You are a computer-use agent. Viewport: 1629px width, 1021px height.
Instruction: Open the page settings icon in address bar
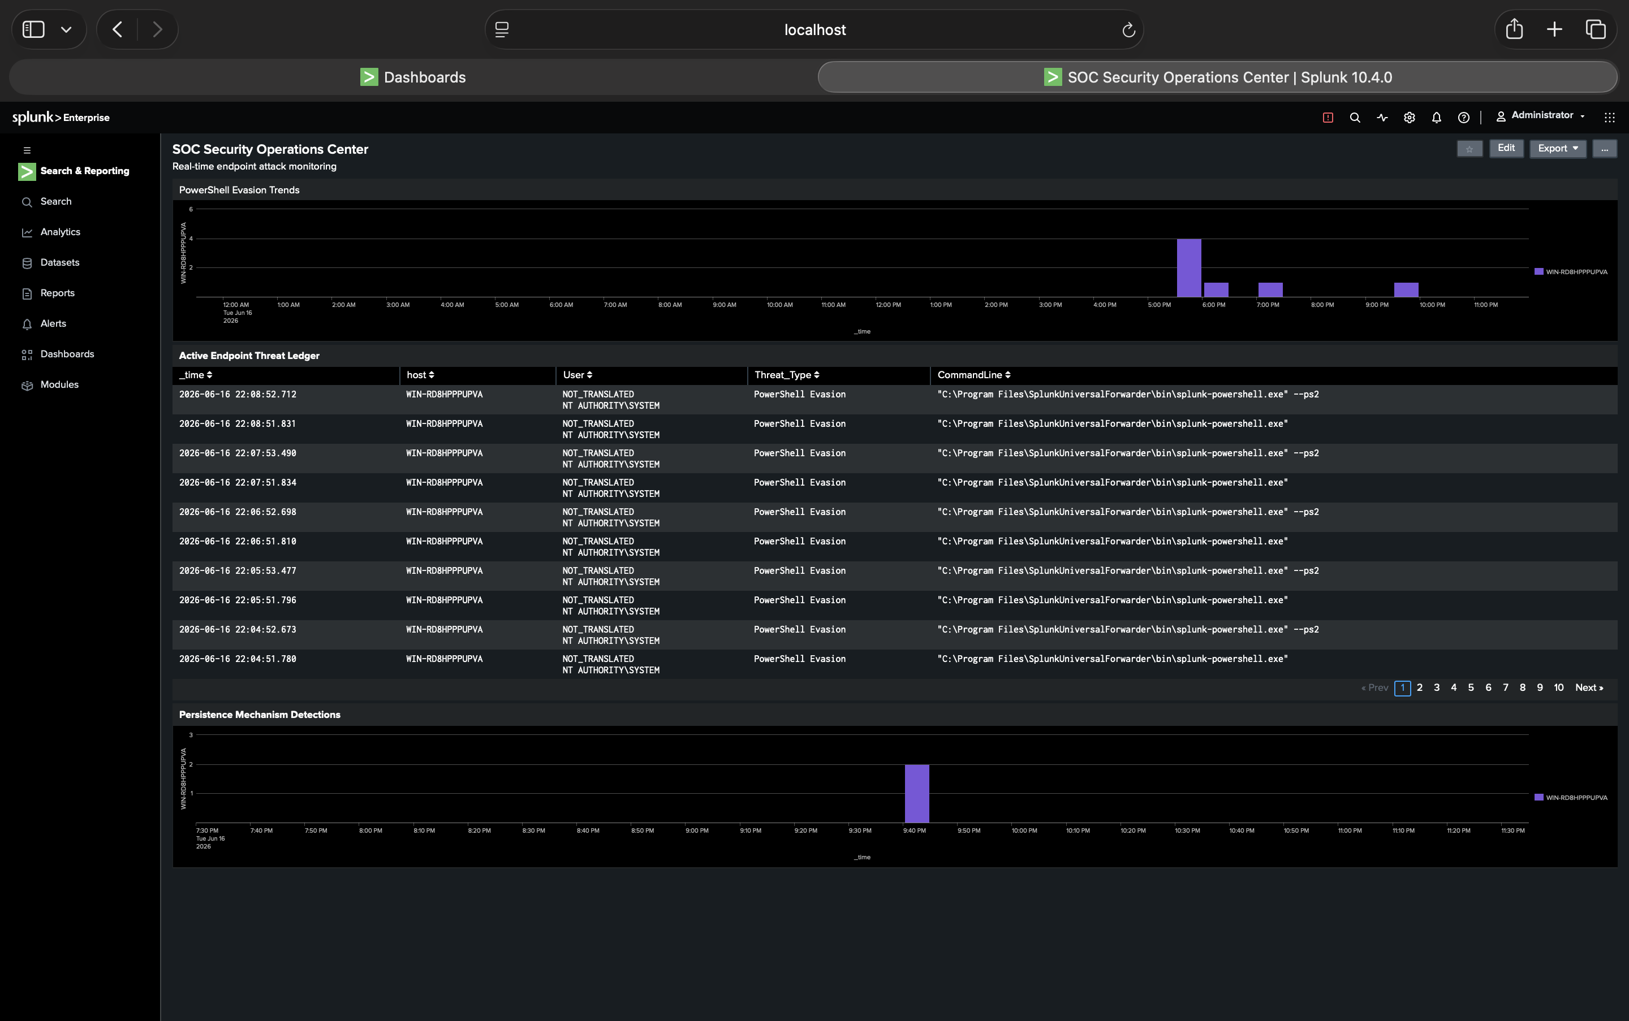coord(502,30)
